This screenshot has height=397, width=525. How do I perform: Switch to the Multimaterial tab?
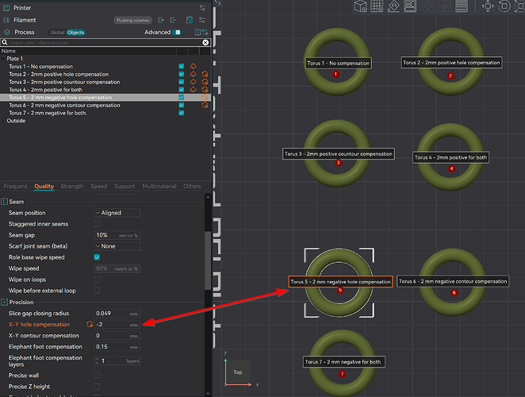click(x=159, y=186)
